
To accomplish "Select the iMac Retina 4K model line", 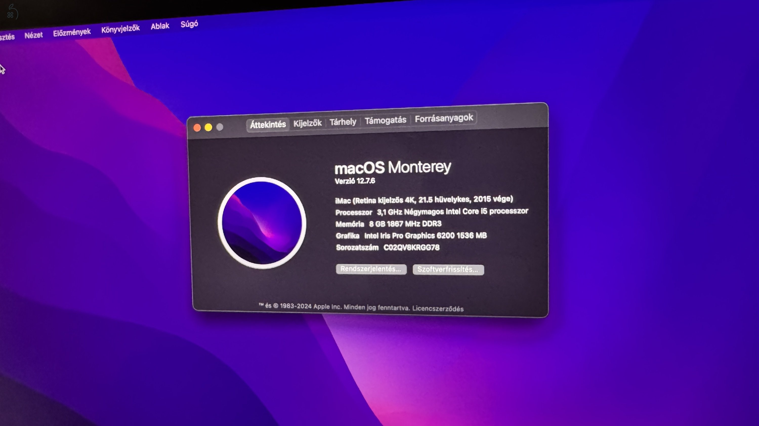I will pyautogui.click(x=424, y=200).
